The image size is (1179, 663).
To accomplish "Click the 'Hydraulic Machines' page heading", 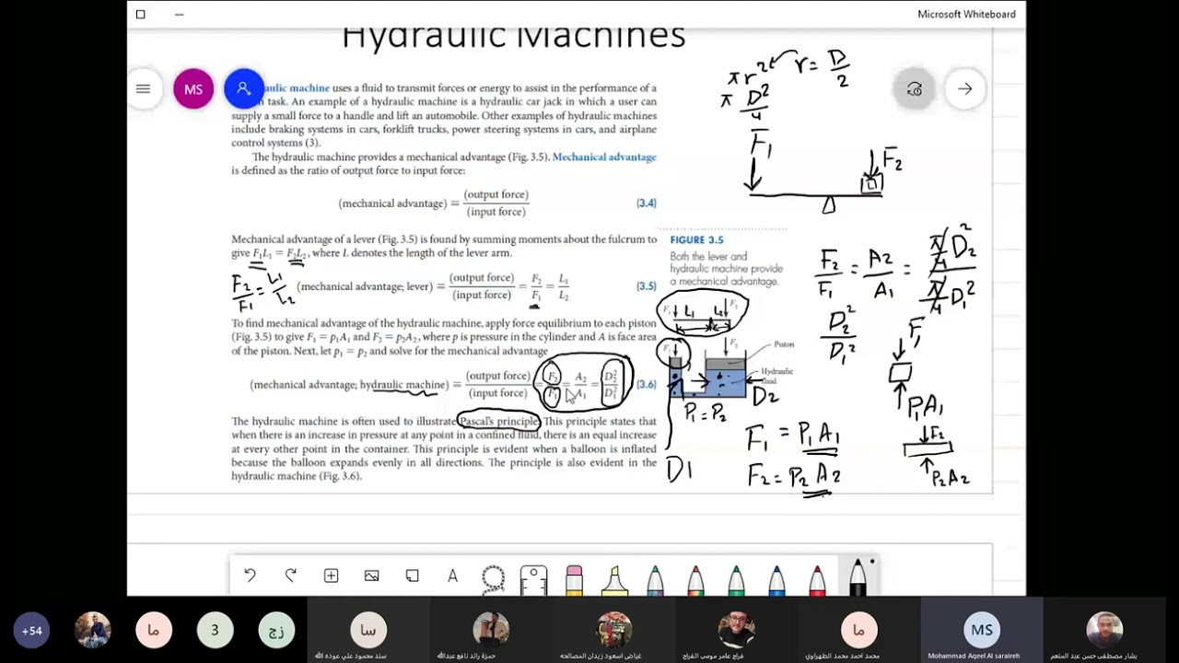I will tap(513, 36).
